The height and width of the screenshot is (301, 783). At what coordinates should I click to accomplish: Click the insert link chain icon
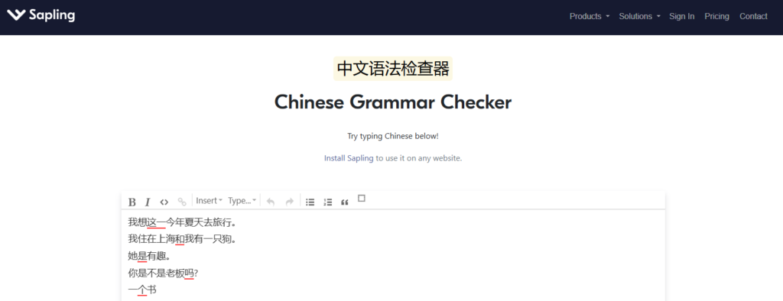182,202
